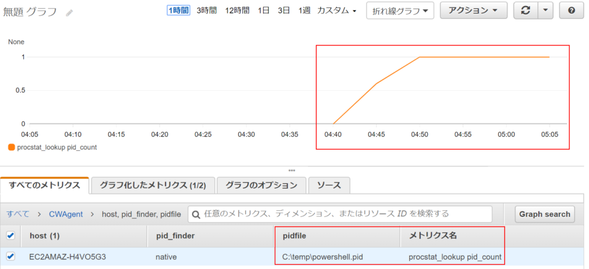589x269 pixels.
Task: Select the 1時間 time range
Action: pos(179,10)
